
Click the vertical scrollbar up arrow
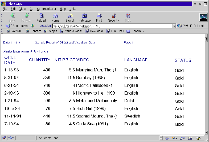[x=206, y=36]
